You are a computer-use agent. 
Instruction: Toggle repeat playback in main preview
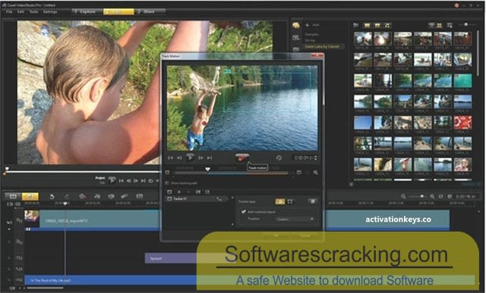(x=150, y=181)
